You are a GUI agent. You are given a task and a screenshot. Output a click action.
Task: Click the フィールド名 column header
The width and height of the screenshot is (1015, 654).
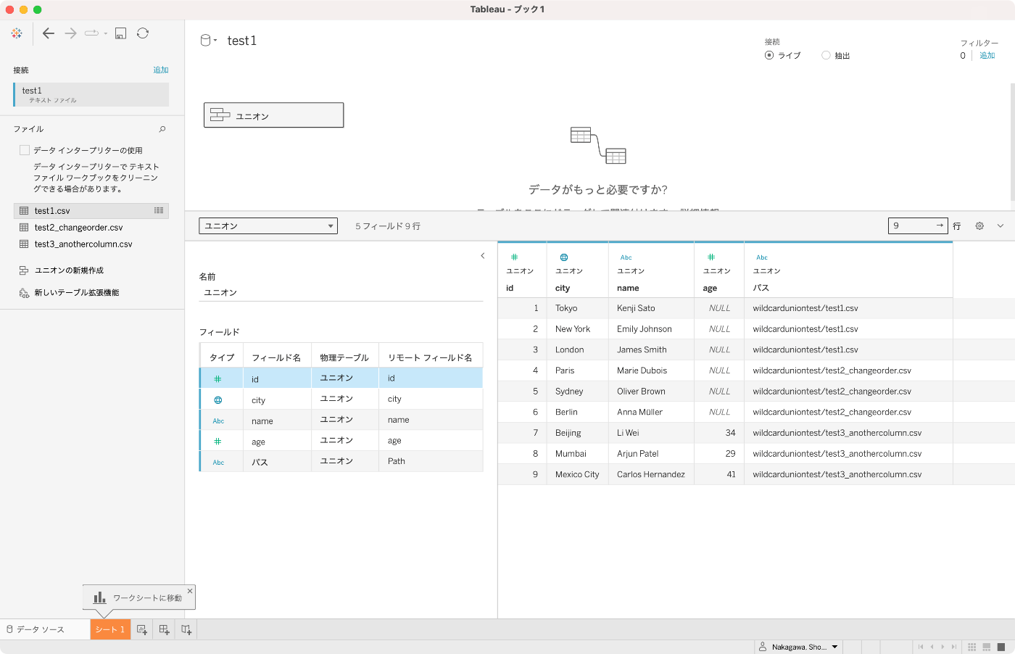[276, 357]
